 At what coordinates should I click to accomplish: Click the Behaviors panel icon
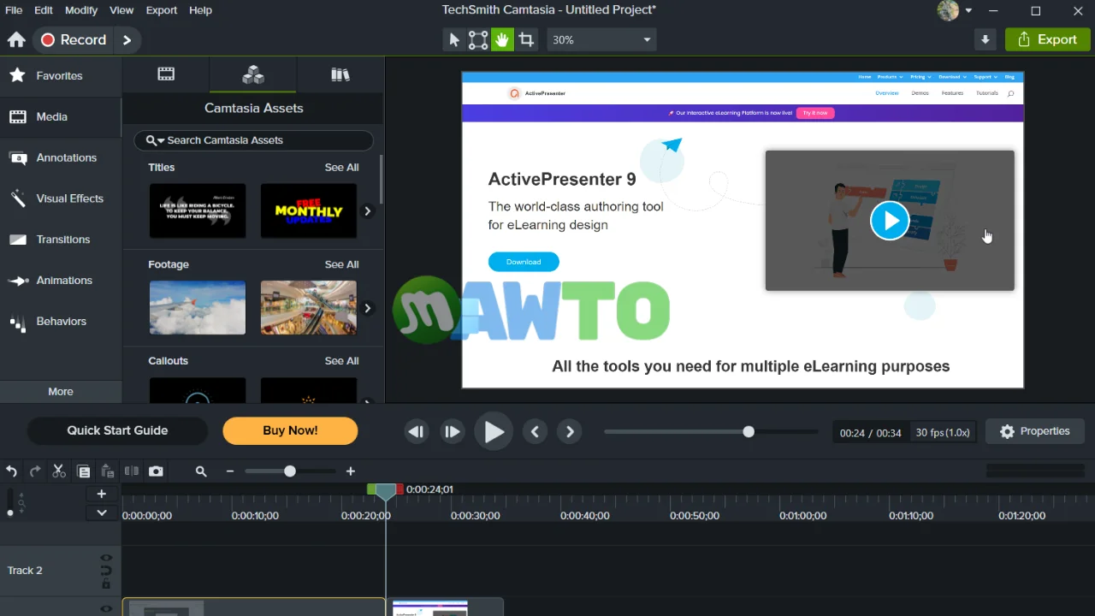point(16,322)
